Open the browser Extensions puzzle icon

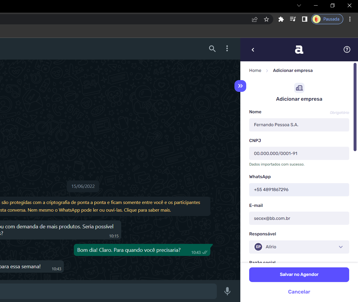(281, 19)
